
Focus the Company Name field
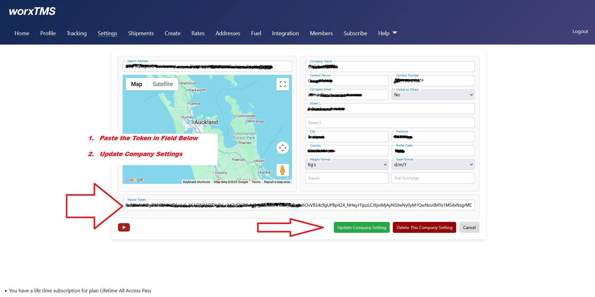click(390, 67)
